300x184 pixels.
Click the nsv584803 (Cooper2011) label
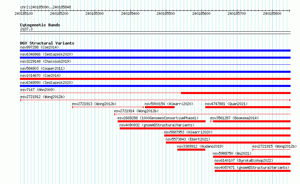[42, 68]
